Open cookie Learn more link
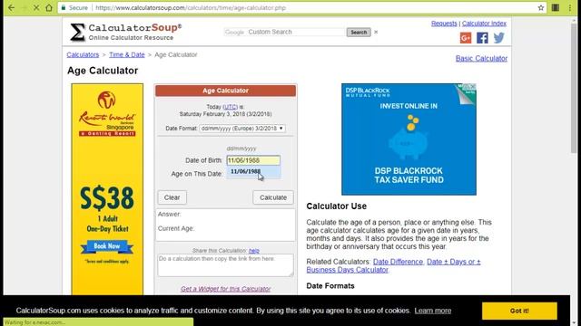581x326 pixels. tap(433, 311)
